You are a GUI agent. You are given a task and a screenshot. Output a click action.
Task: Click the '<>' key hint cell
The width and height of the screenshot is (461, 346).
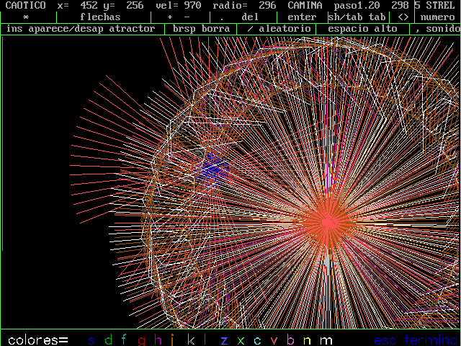tap(403, 17)
